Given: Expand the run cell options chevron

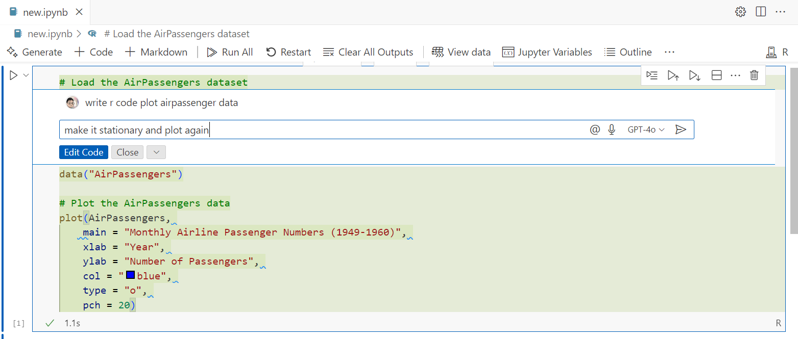Looking at the screenshot, I should [x=26, y=75].
